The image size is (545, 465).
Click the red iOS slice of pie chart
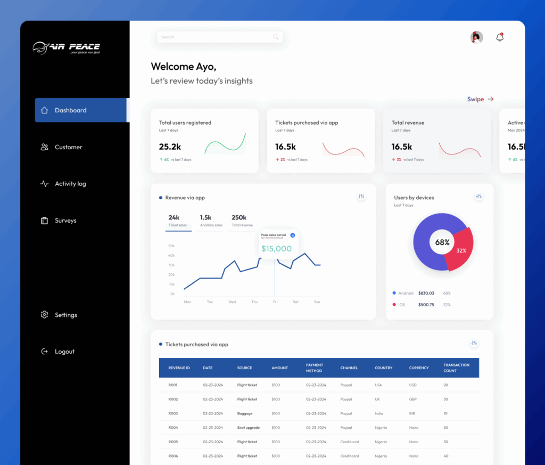(460, 249)
